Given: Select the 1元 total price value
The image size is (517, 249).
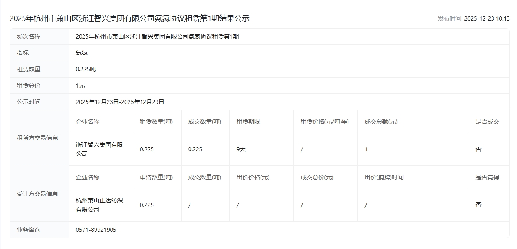Looking at the screenshot, I should click(x=80, y=86).
